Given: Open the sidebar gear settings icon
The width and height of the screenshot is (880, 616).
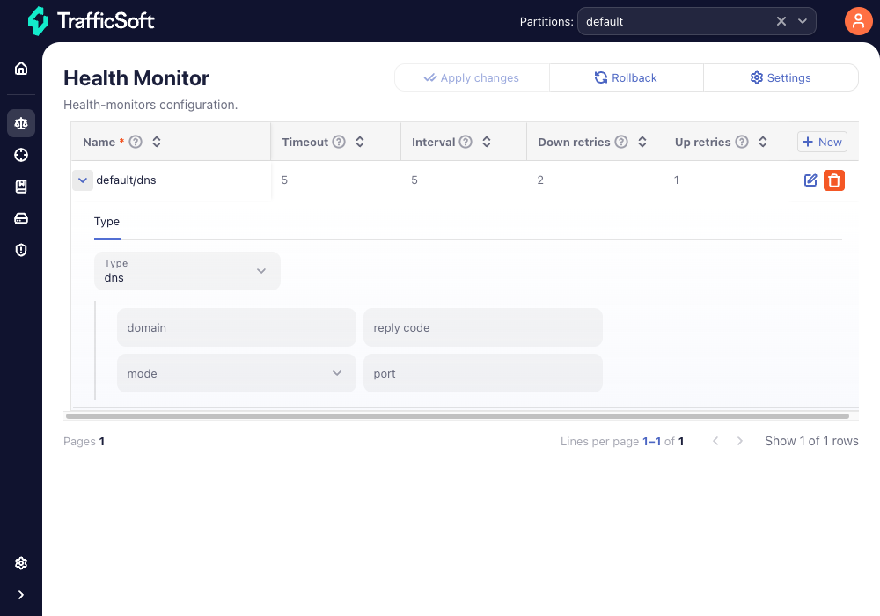Looking at the screenshot, I should point(21,563).
